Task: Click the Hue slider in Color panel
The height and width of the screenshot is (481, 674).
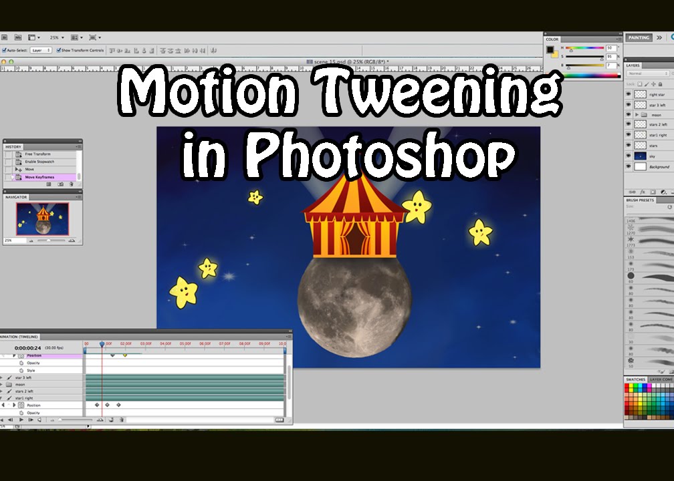Action: tap(585, 48)
